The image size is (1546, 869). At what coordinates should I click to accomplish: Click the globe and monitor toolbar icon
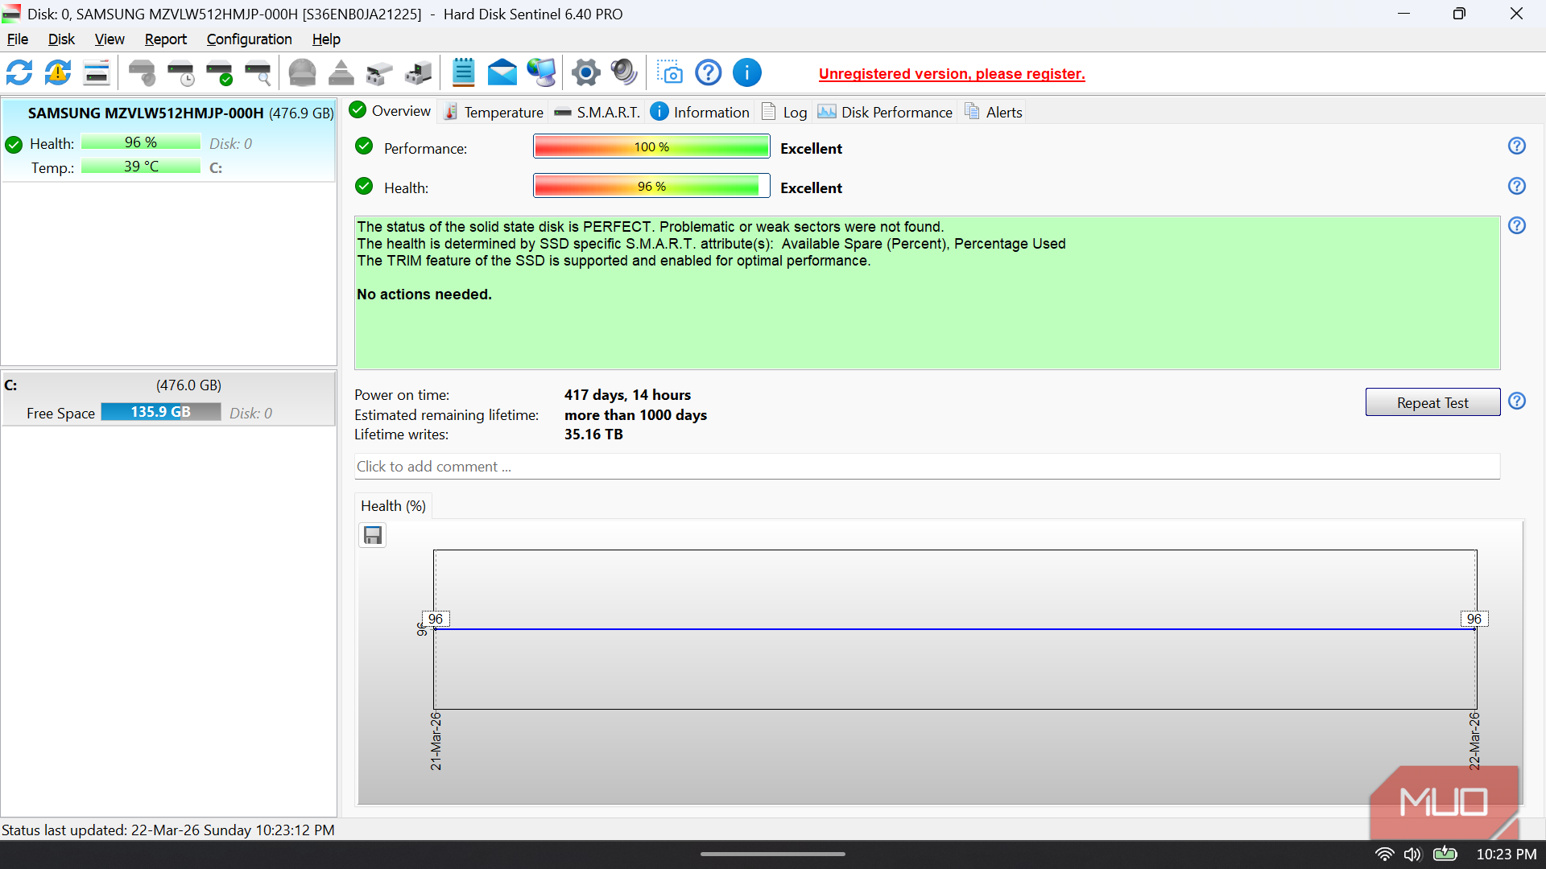coord(541,73)
